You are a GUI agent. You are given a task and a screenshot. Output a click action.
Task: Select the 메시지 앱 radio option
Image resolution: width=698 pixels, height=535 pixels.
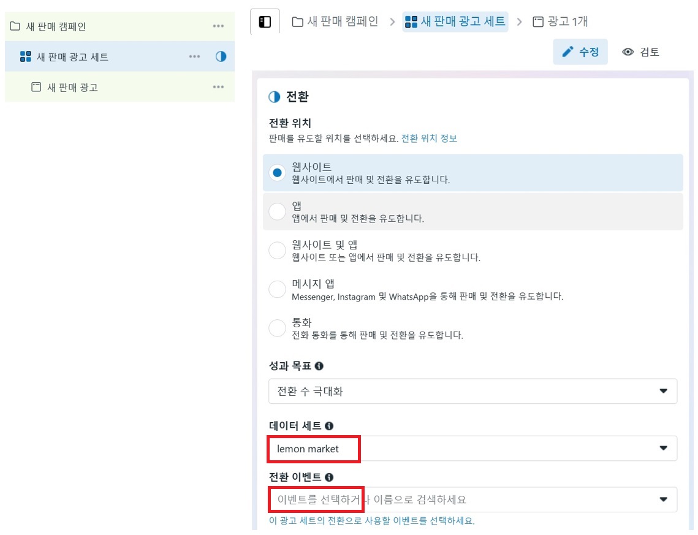tap(277, 289)
